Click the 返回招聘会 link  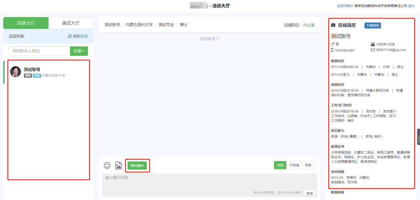coord(345,6)
